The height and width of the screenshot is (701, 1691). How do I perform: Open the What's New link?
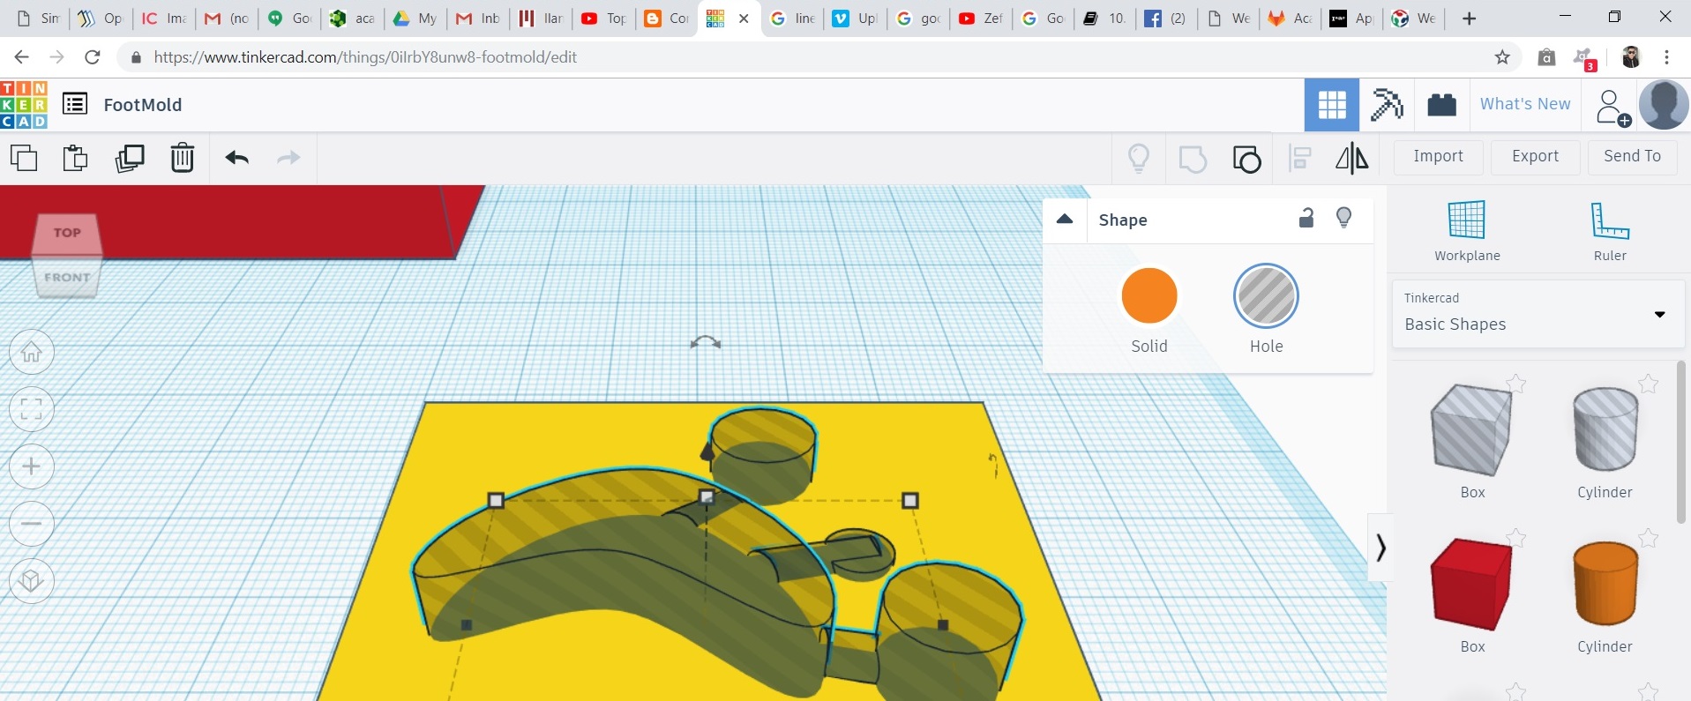tap(1525, 104)
